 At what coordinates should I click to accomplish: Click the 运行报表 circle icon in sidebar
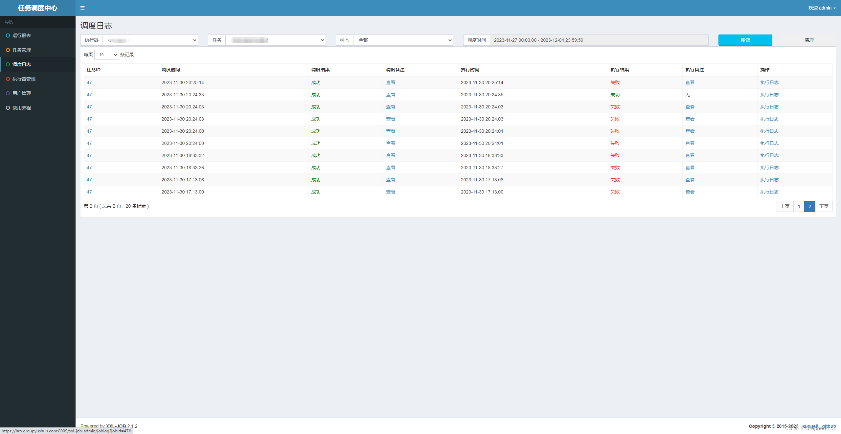8,35
